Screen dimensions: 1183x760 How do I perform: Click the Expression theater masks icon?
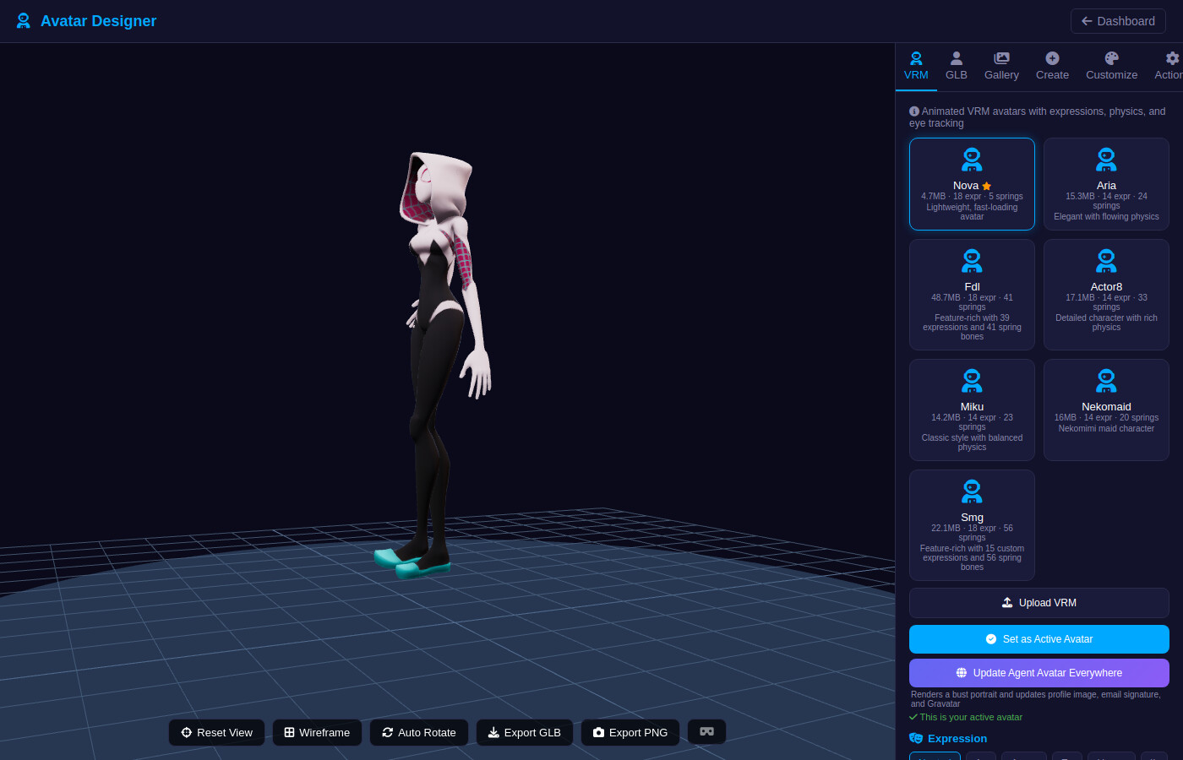[915, 738]
